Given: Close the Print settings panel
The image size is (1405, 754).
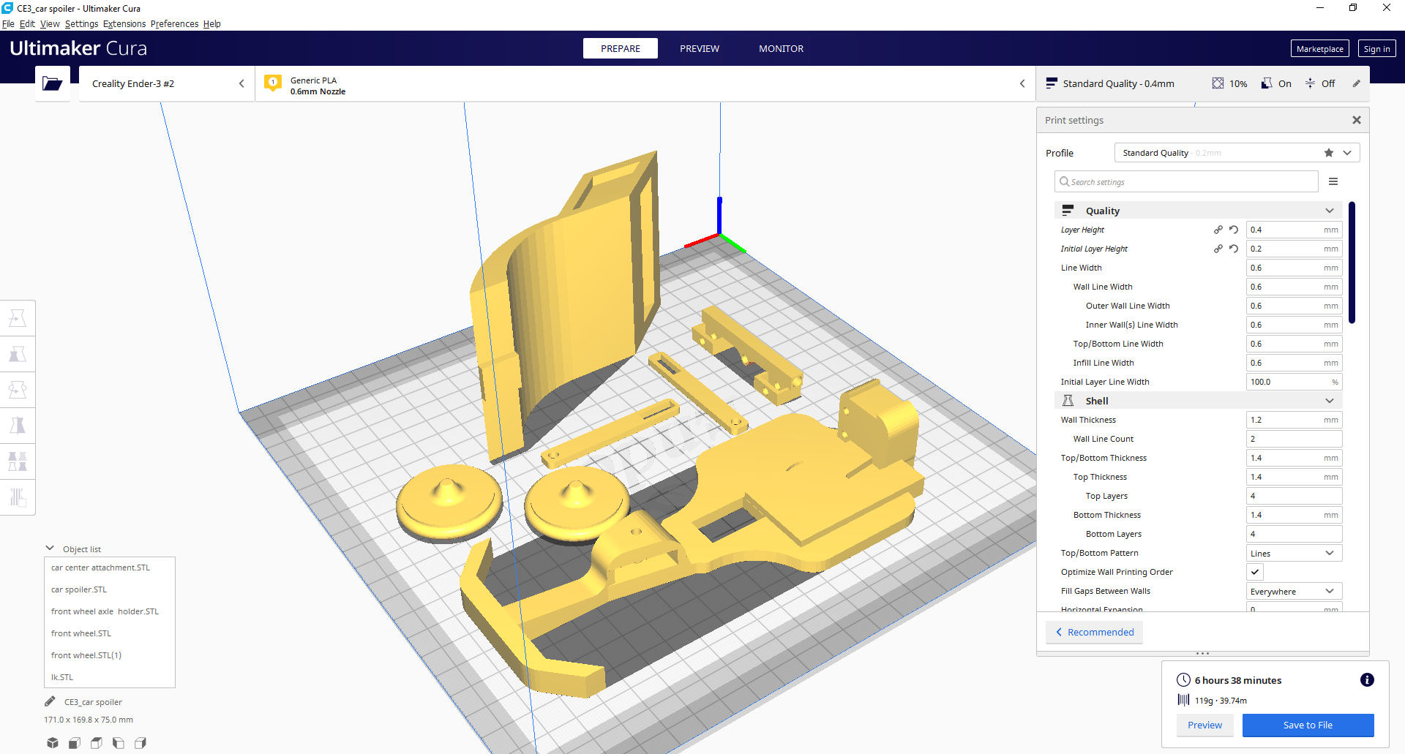Looking at the screenshot, I should click(1357, 120).
